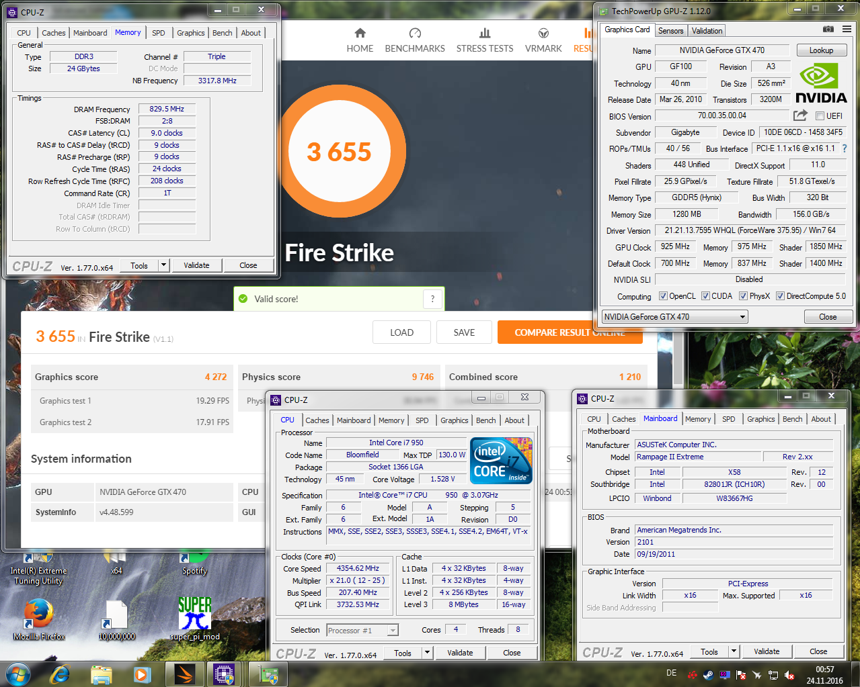The height and width of the screenshot is (687, 860).
Task: Open Mozilla Firefox desktop shortcut
Action: [39, 619]
